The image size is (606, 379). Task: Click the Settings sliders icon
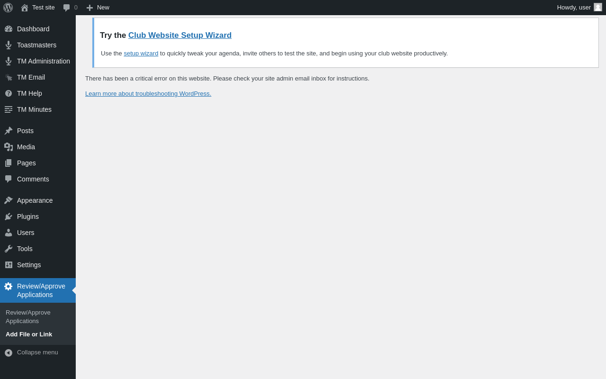[9, 265]
